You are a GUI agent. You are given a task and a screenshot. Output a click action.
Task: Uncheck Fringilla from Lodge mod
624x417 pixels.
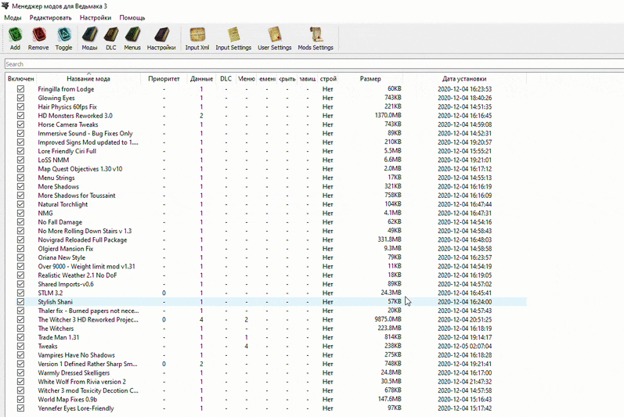[x=20, y=89]
